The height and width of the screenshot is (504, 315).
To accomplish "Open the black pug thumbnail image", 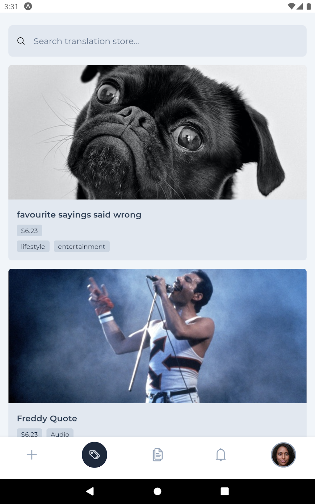I will coord(157,132).
